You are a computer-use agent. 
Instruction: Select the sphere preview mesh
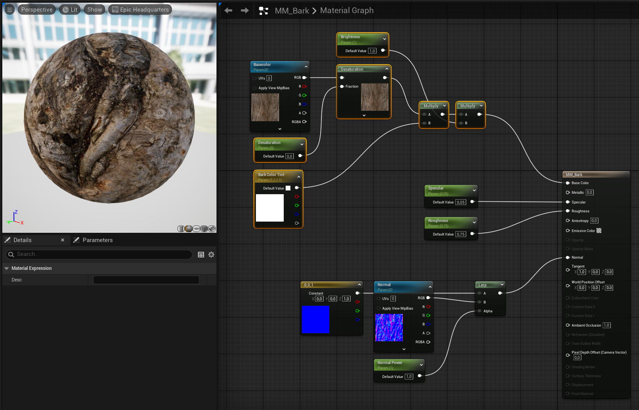[189, 229]
